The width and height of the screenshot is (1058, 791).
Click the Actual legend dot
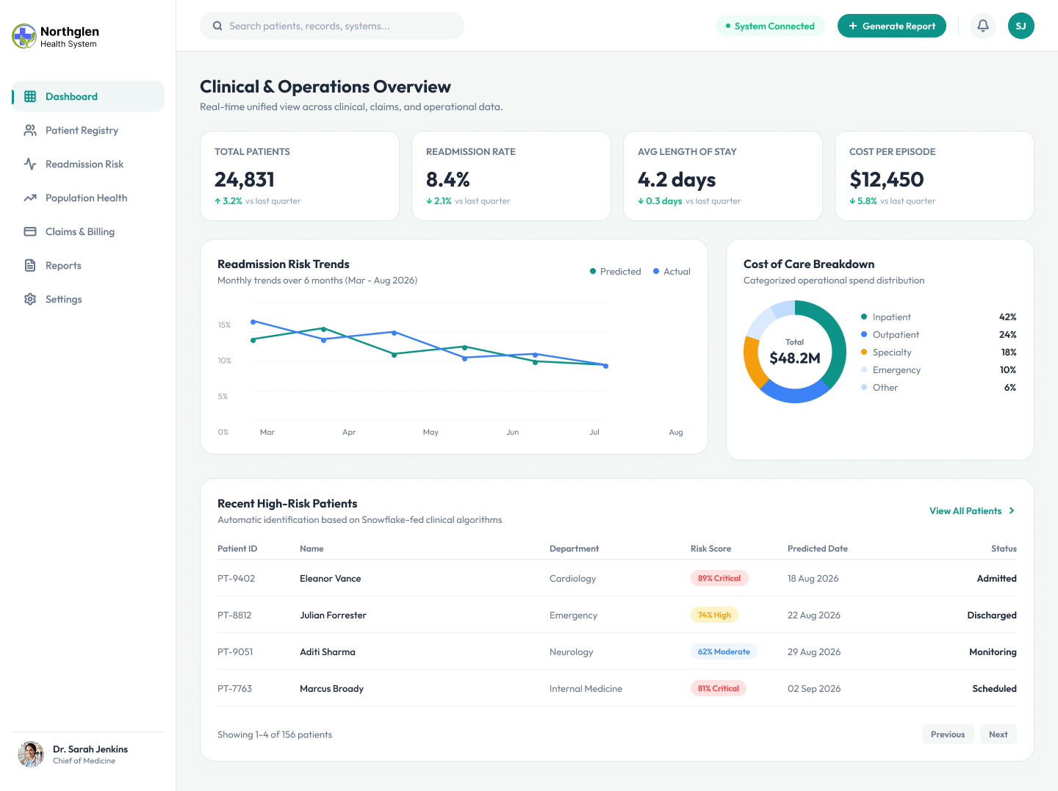click(656, 271)
